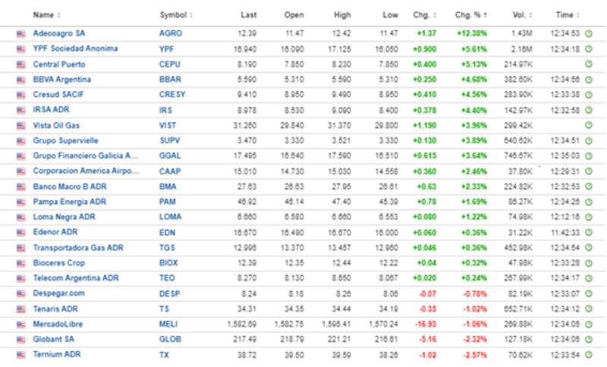Click the clock icon in Telecom Argentina row
The image size is (607, 367).
(588, 278)
